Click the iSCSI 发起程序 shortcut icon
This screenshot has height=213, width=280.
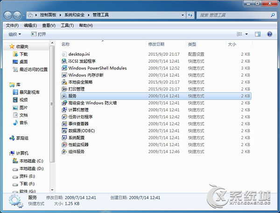point(64,61)
